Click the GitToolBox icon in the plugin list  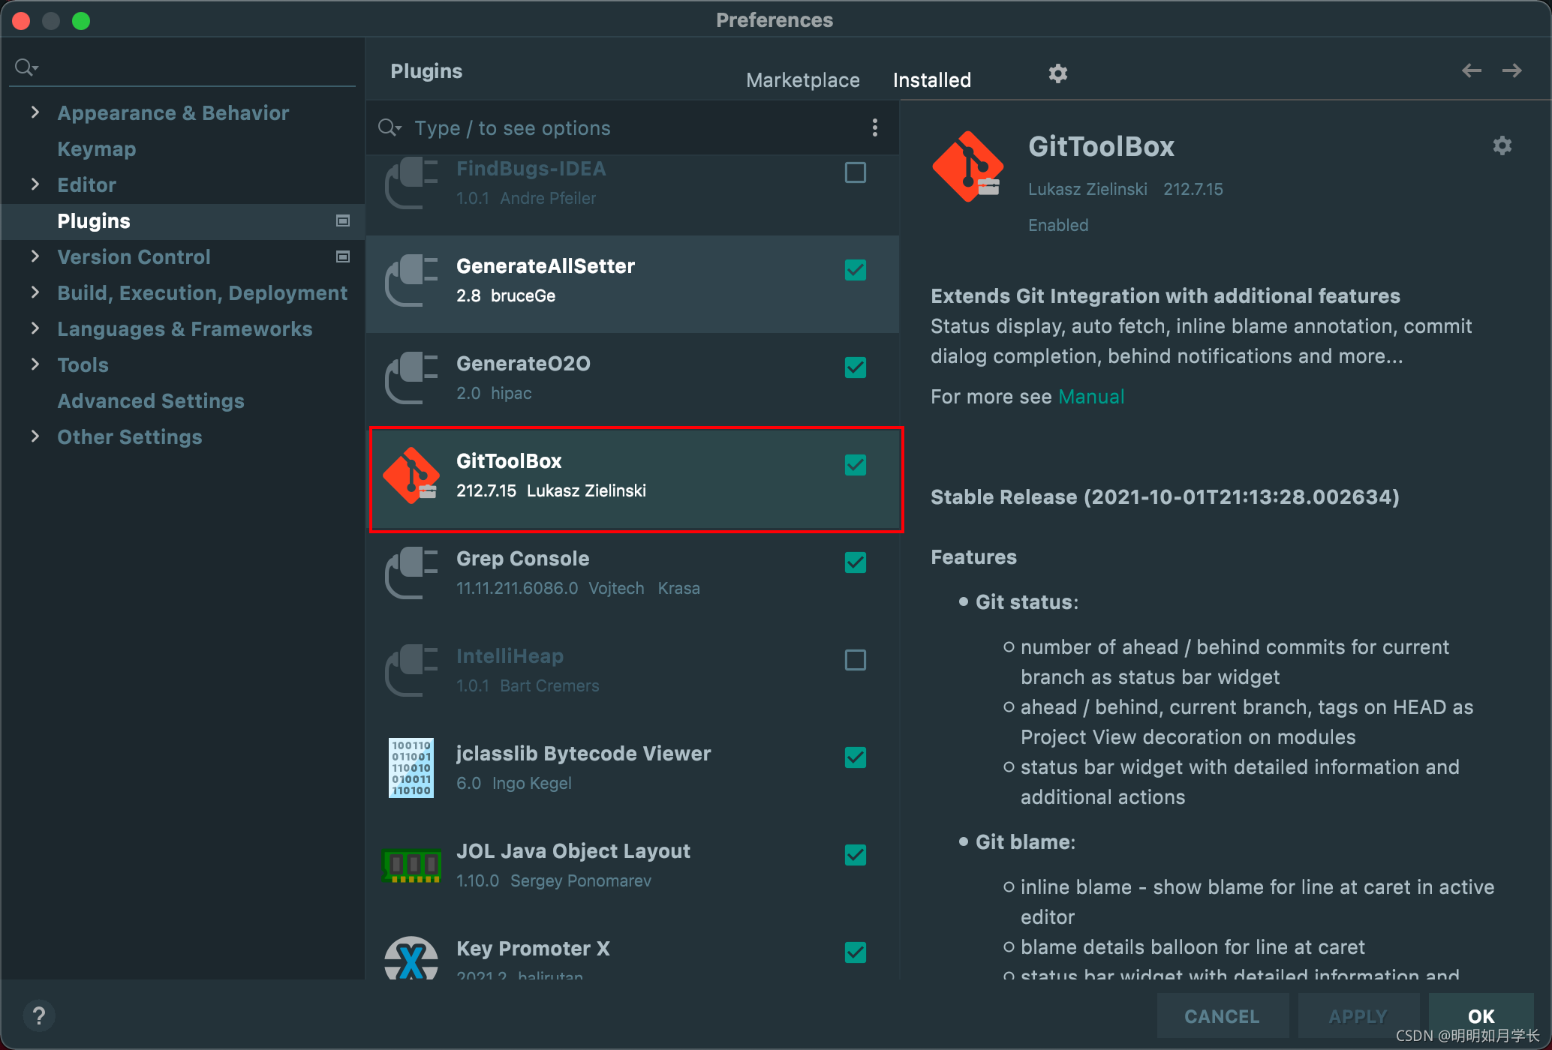411,475
